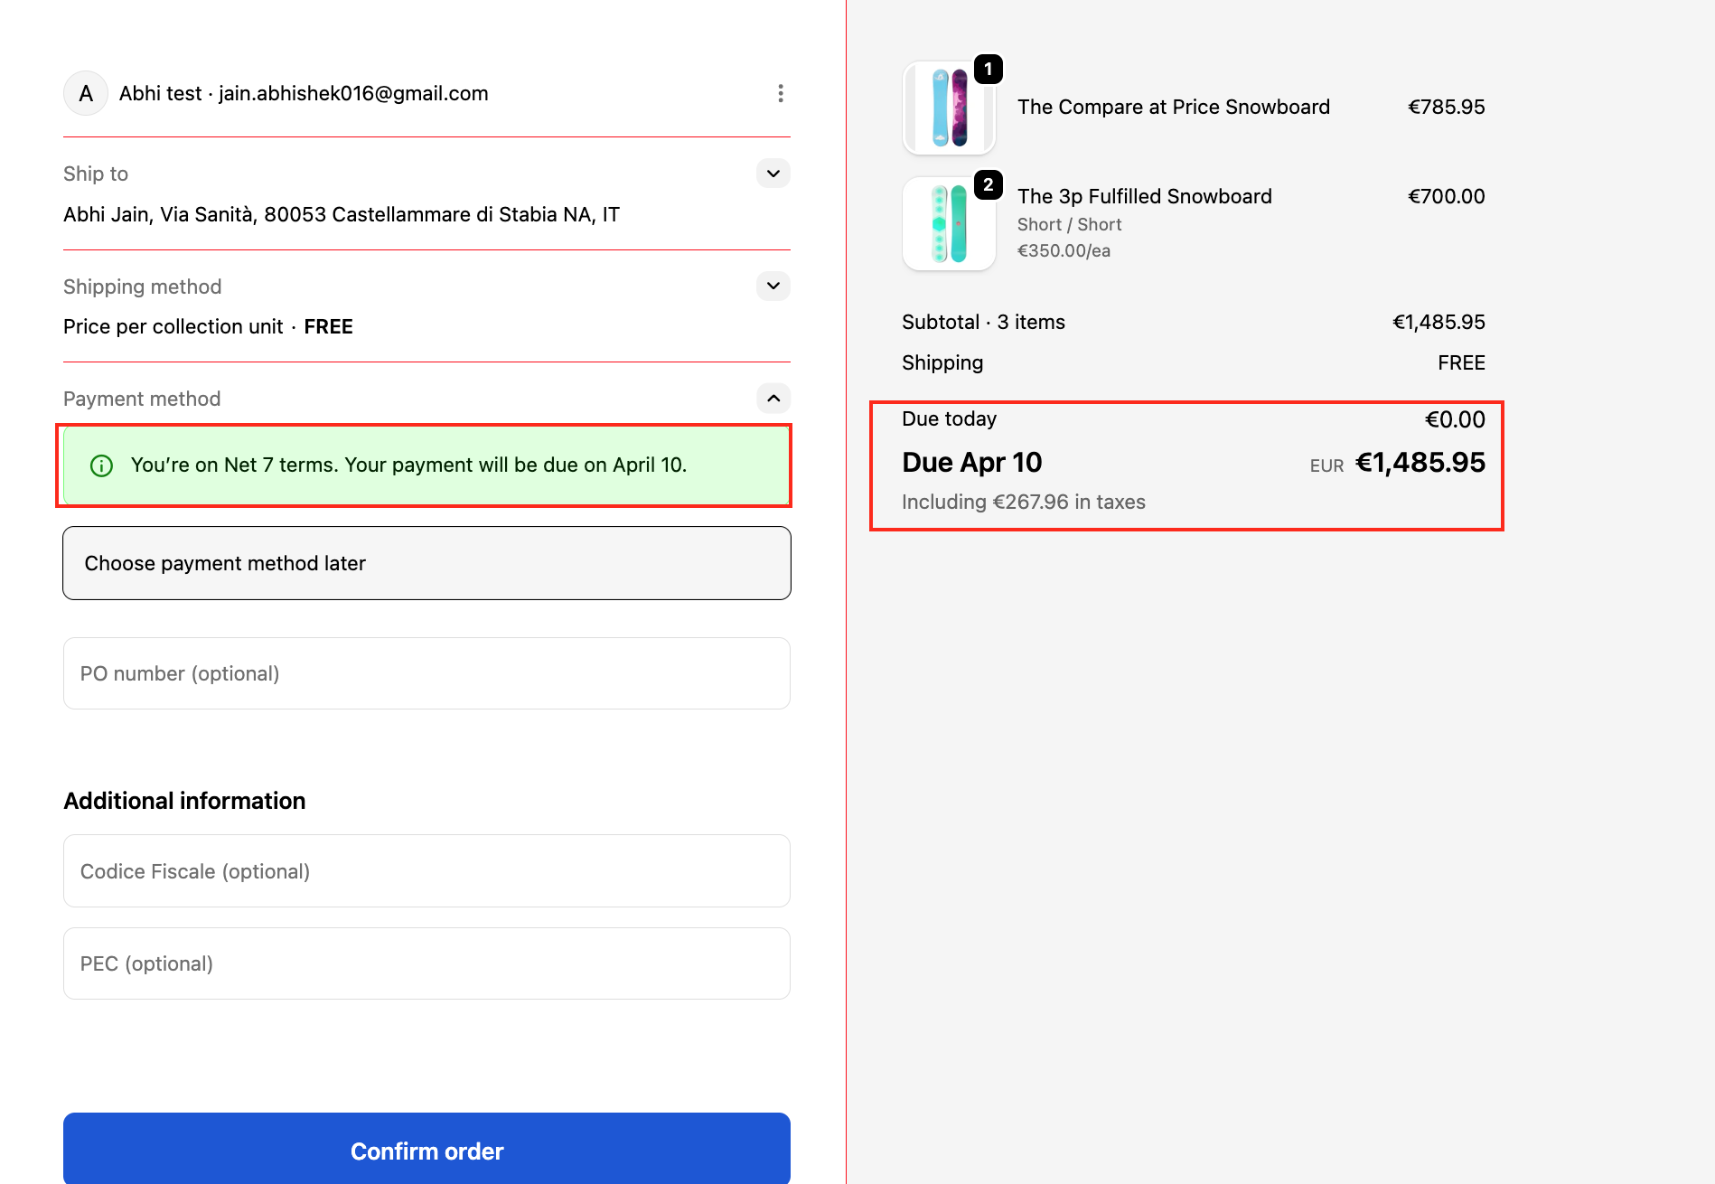The width and height of the screenshot is (1715, 1184).
Task: Click The Compare at Price Snowboard title
Action: click(x=1173, y=107)
